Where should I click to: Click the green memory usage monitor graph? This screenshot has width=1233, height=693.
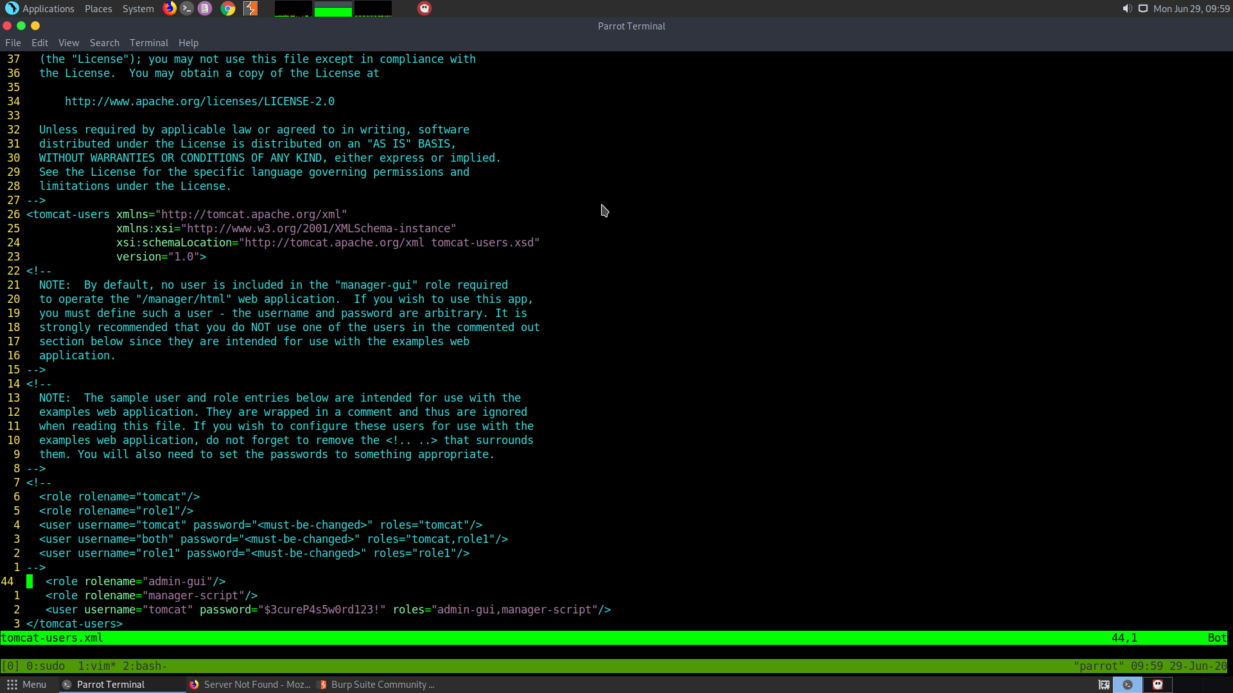(333, 9)
